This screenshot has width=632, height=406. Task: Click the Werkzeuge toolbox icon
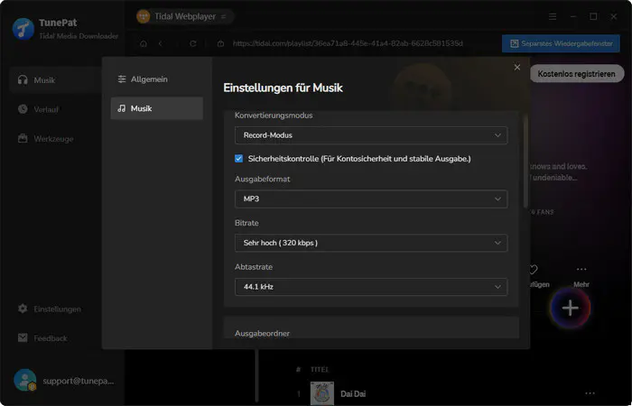tap(23, 139)
